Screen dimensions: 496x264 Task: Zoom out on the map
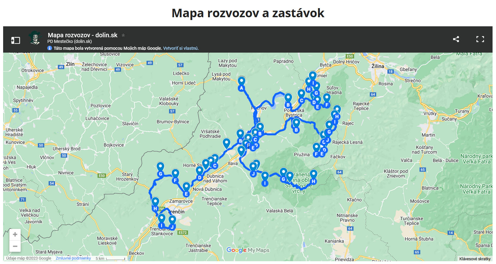[x=15, y=246]
